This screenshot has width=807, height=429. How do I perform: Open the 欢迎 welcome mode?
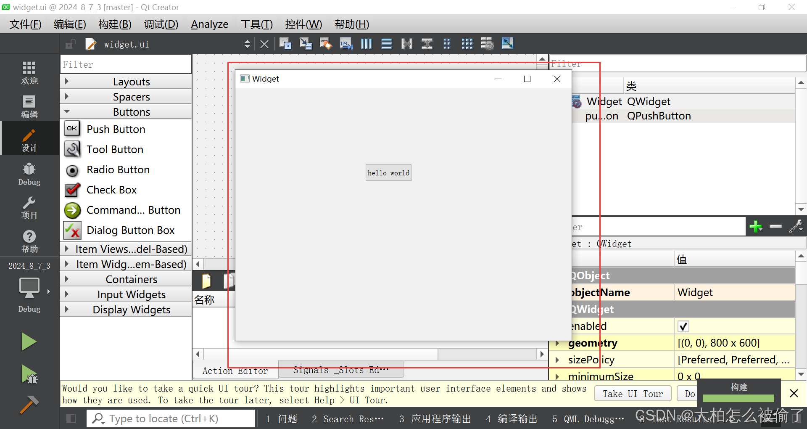pos(29,72)
